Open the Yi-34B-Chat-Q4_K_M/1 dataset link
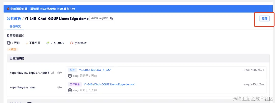Screen dimensions: 275x103 95,70
